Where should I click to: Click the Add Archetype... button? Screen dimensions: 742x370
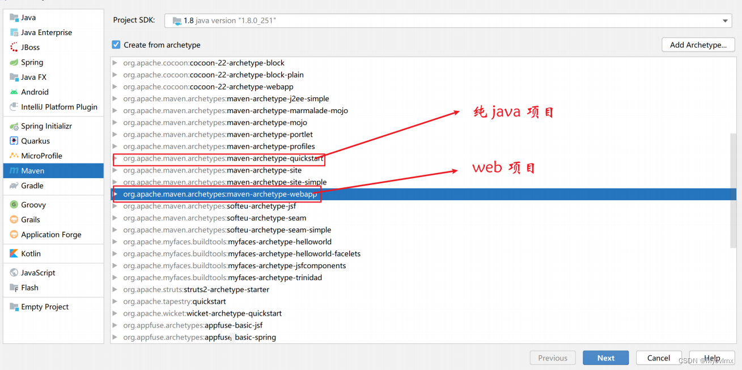(698, 45)
